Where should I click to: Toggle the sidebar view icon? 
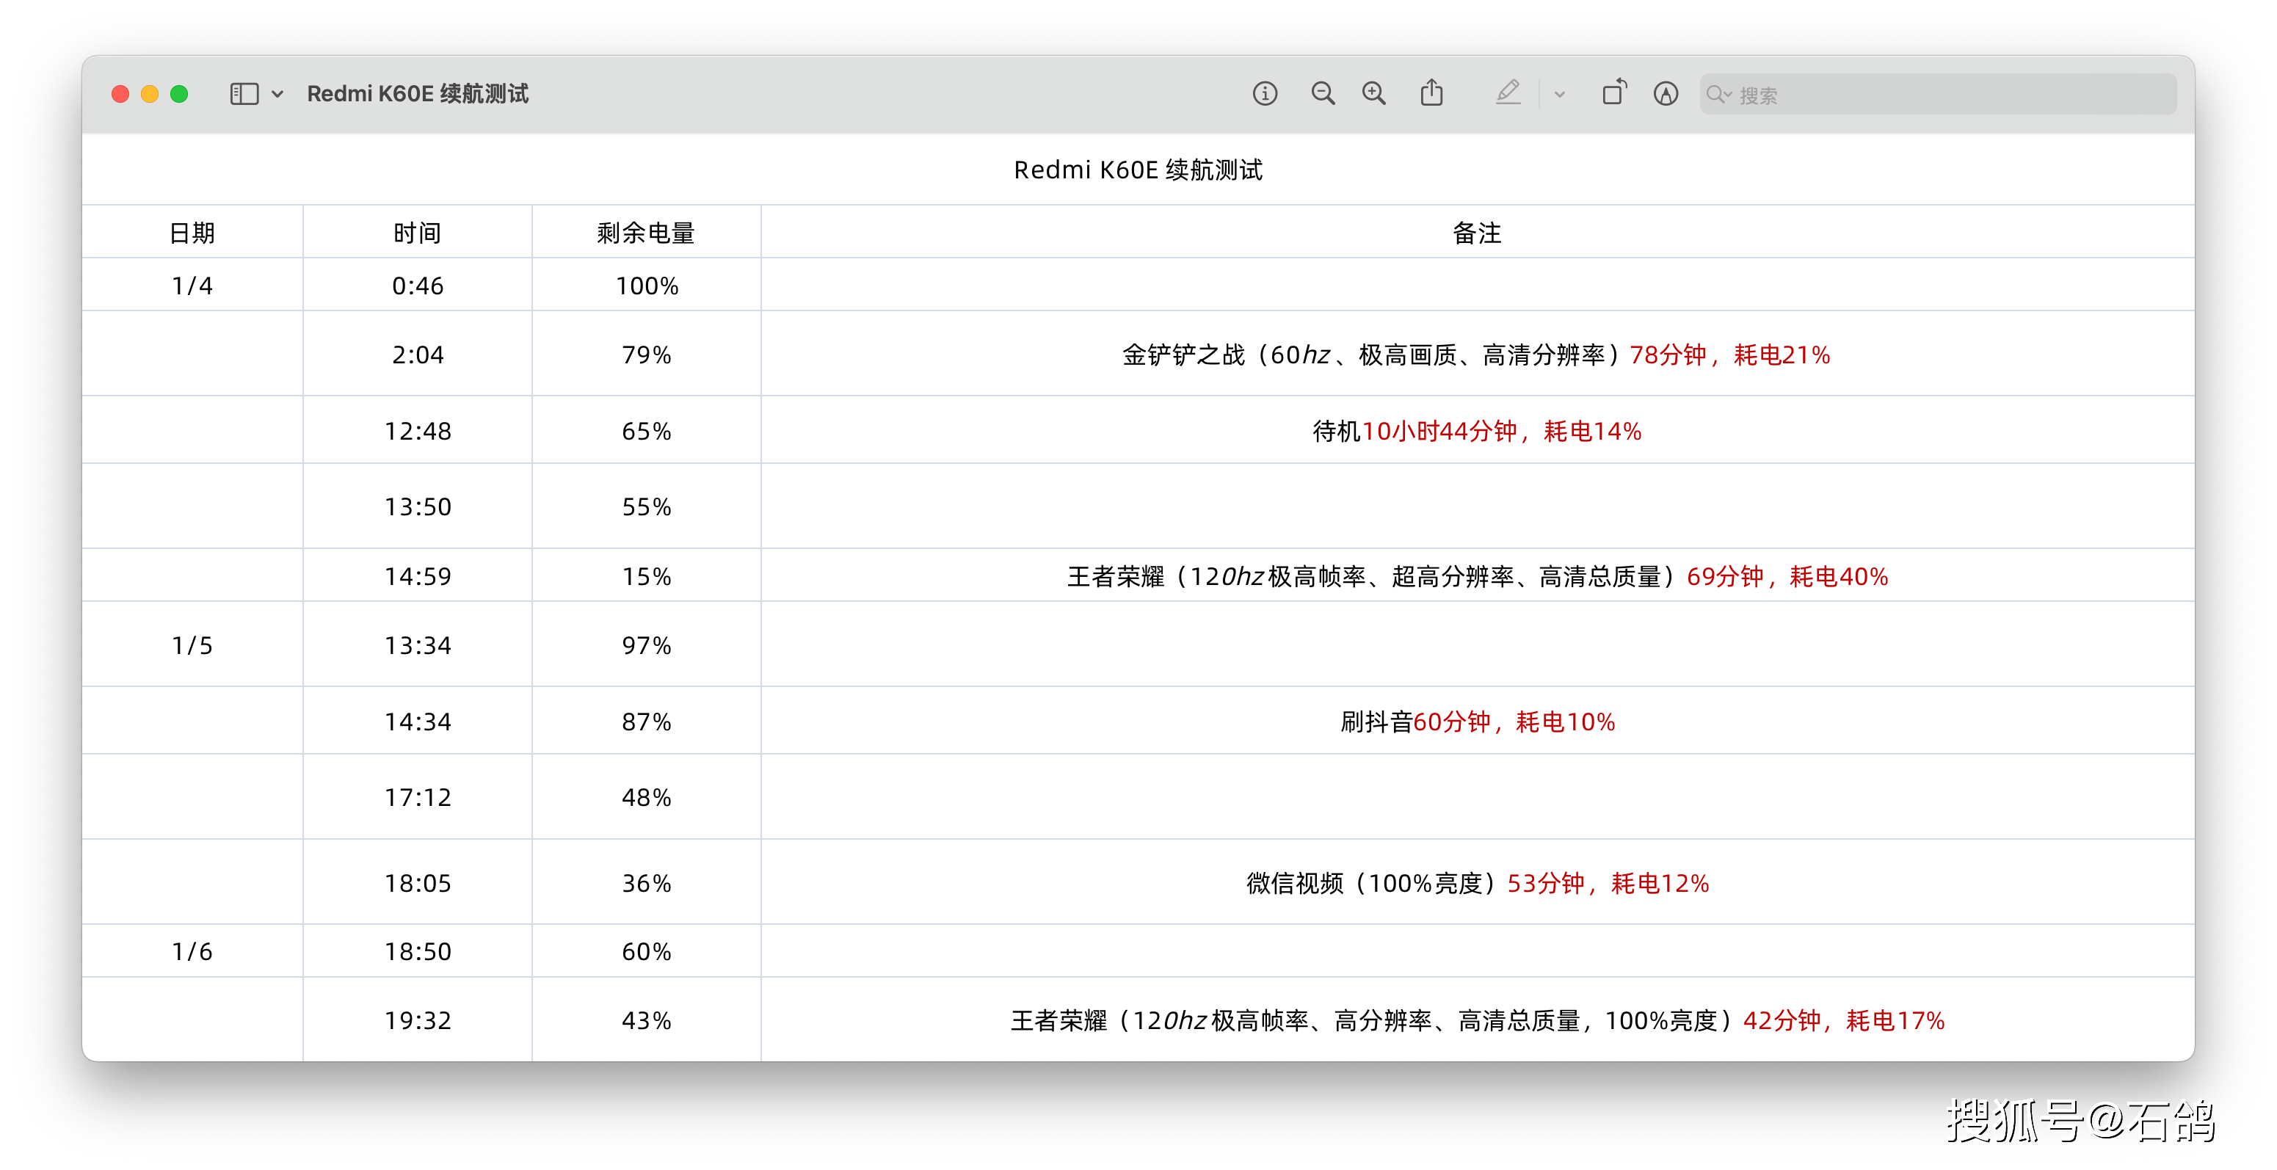pyautogui.click(x=244, y=94)
